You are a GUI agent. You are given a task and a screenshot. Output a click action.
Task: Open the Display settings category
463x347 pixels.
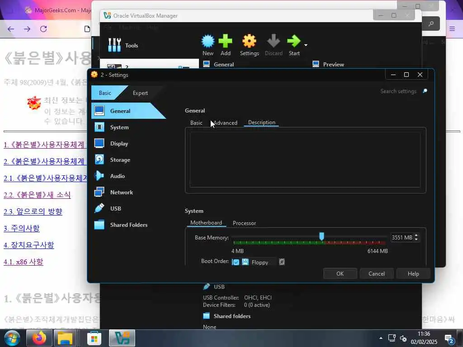(x=119, y=143)
